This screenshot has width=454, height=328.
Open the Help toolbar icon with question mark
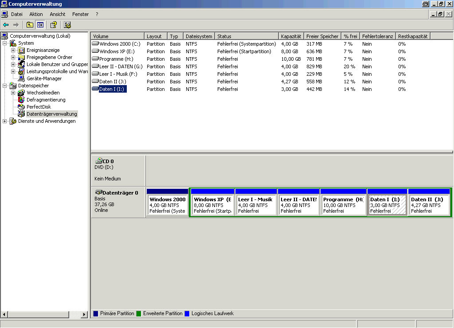54,25
